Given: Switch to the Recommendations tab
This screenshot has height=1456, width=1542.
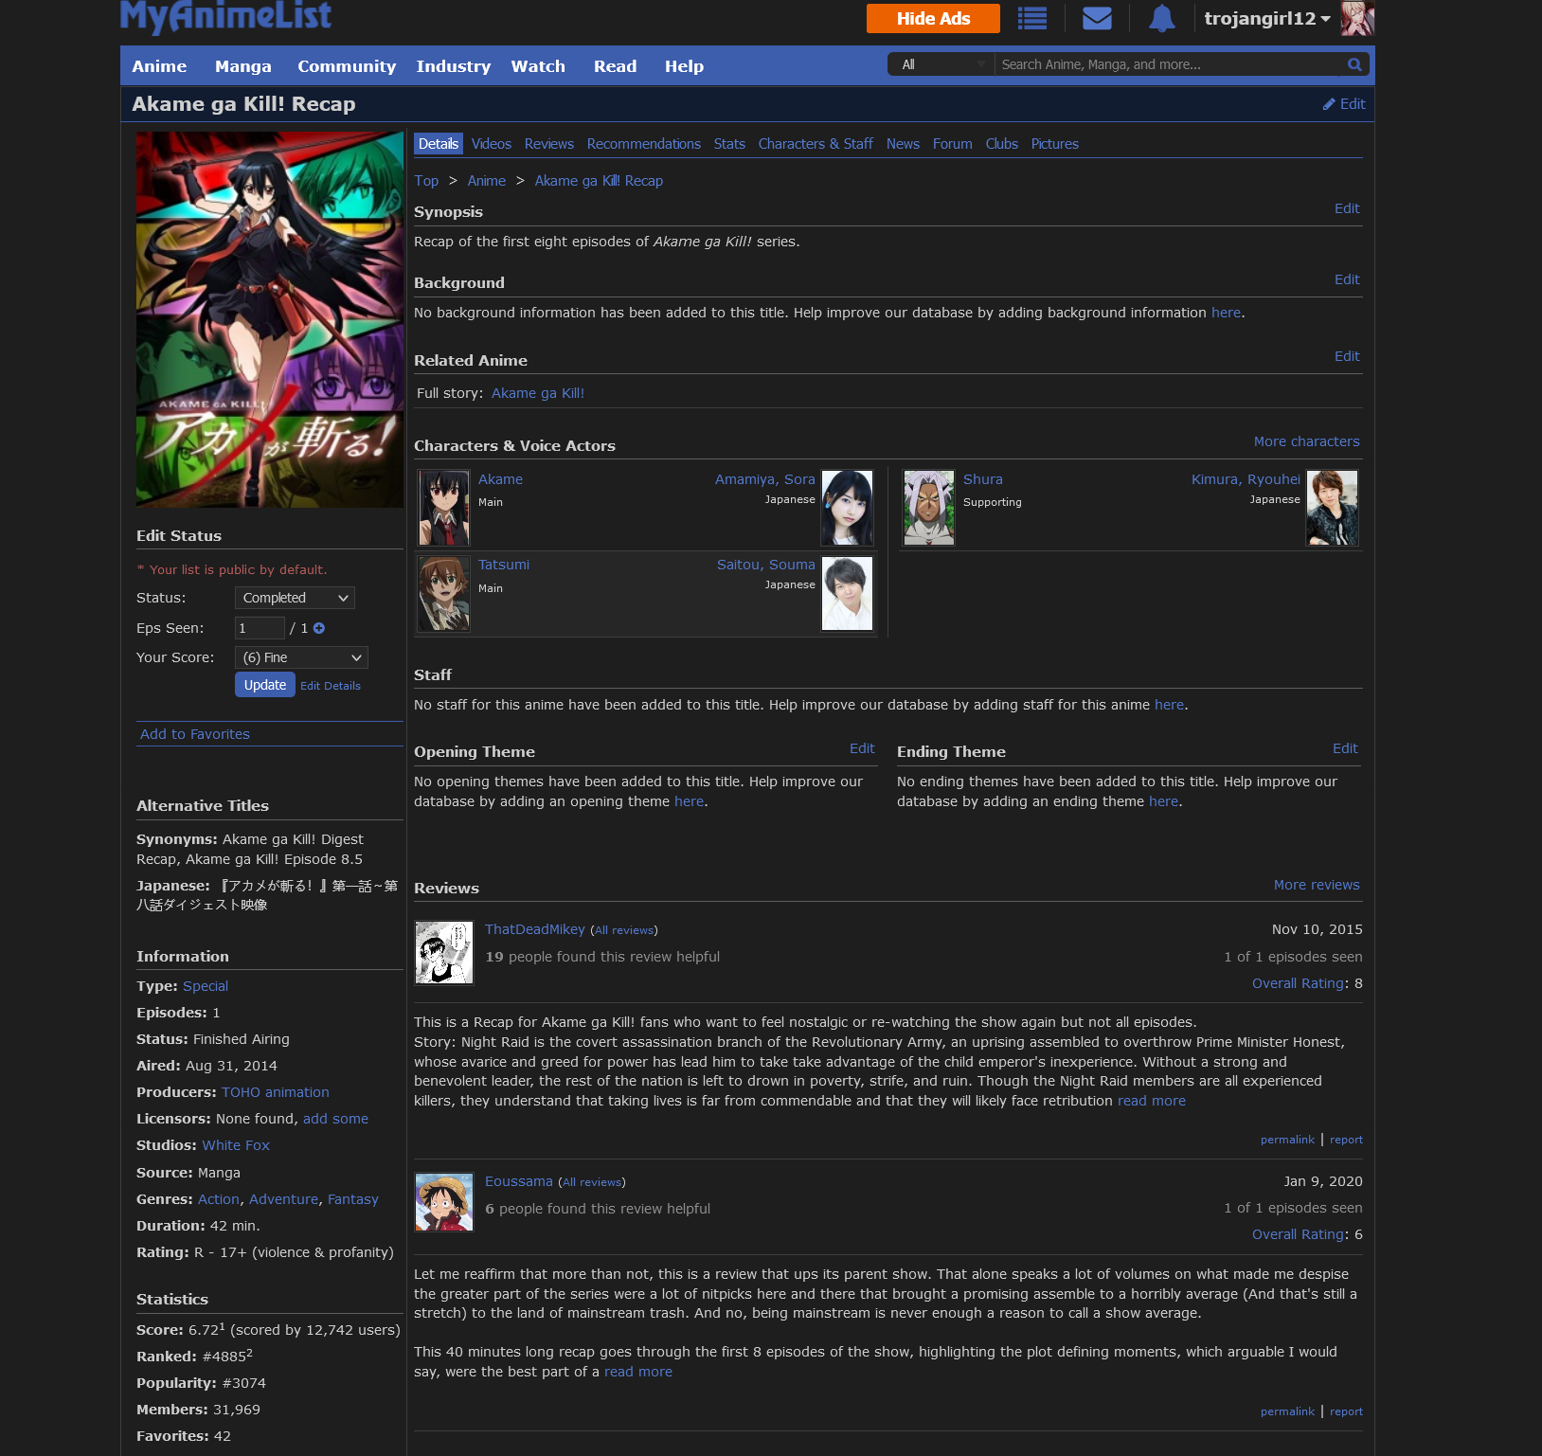Looking at the screenshot, I should coord(644,144).
